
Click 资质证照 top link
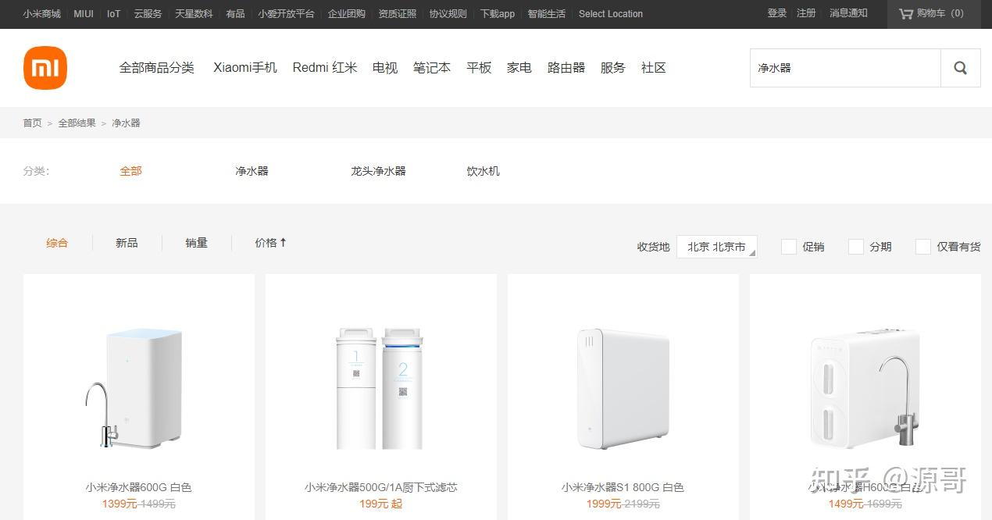397,13
